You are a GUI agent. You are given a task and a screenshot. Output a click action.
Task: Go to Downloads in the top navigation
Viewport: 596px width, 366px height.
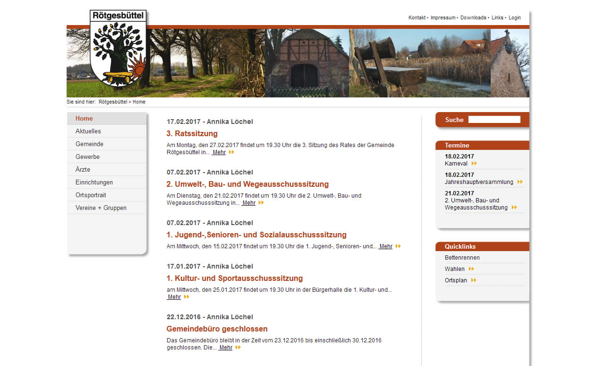[473, 18]
